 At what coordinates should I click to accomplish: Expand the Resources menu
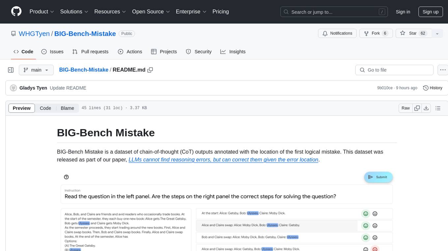point(110,11)
